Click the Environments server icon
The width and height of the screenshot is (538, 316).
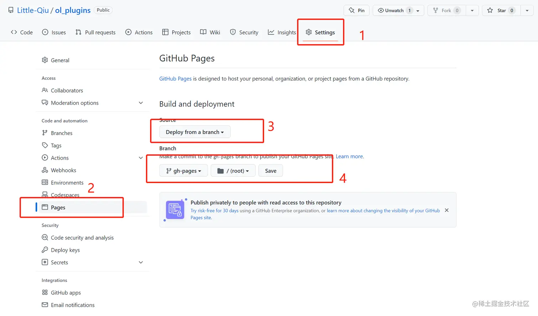tap(45, 182)
